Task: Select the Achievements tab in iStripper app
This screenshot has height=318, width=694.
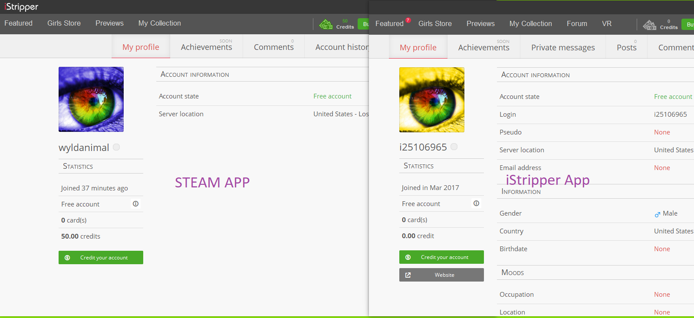Action: [x=483, y=47]
